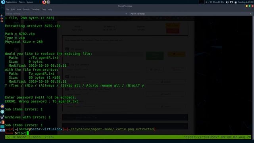Viewport: 254px width, 143px height.
Task: Open the Tabs menu
Action: (44, 10)
